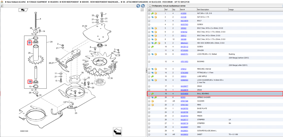Click the large arrow icon below diagram
Viewport: 283px width, 137px height.
click(117, 132)
